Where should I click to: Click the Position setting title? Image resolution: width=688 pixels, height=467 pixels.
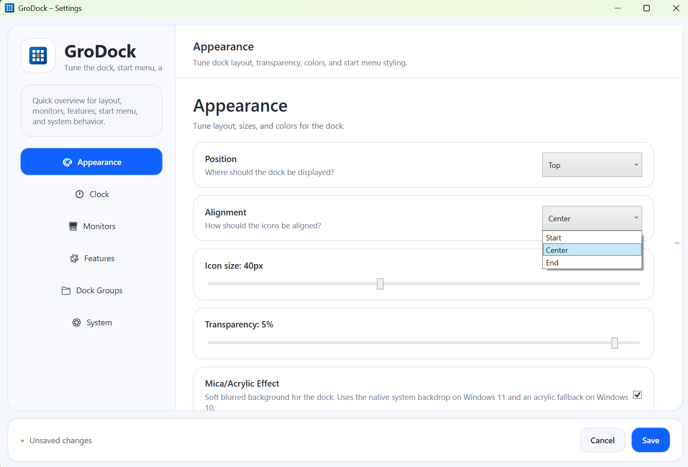(221, 159)
